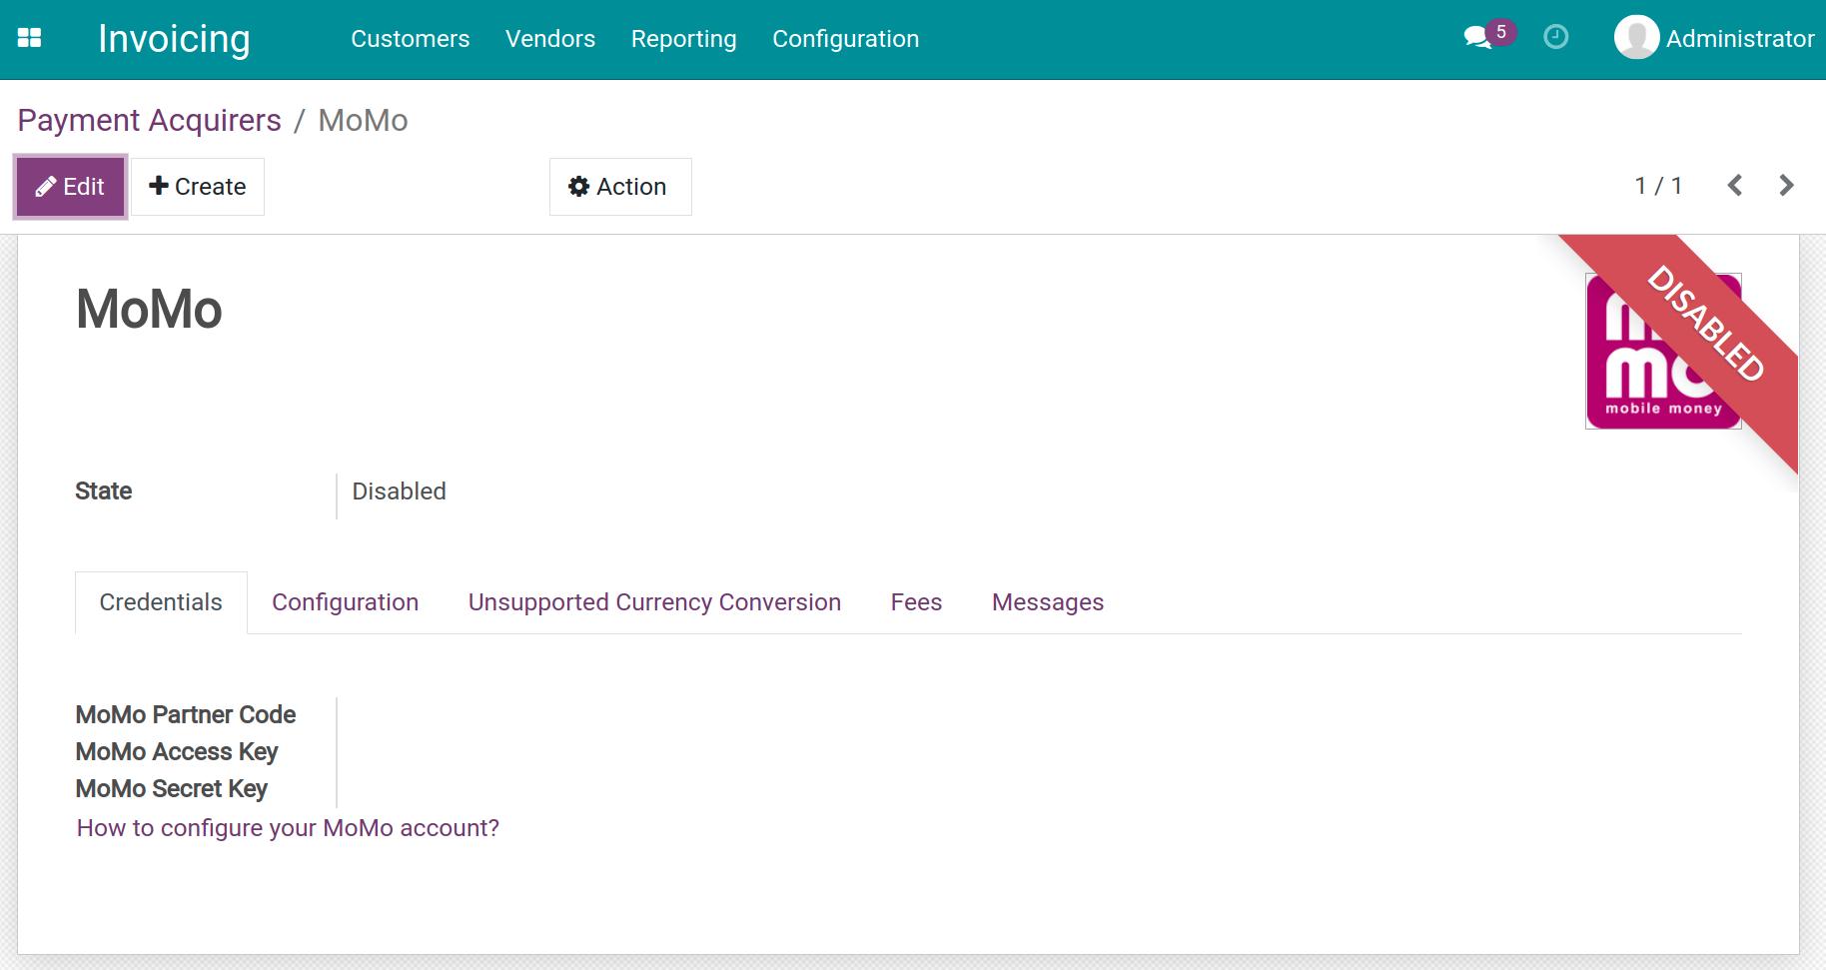
Task: Open the Messages tab
Action: coord(1047,601)
